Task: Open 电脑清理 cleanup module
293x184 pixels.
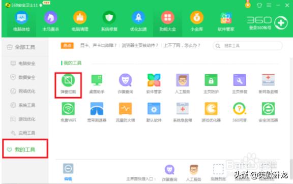Action: [x=80, y=21]
